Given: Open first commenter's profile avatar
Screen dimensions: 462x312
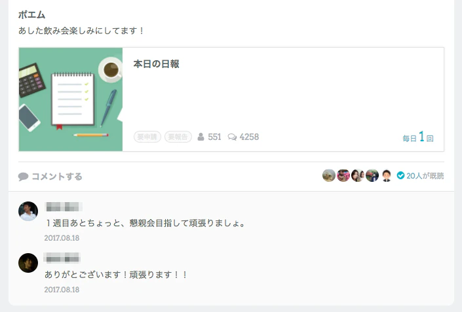Looking at the screenshot, I should coord(28,211).
